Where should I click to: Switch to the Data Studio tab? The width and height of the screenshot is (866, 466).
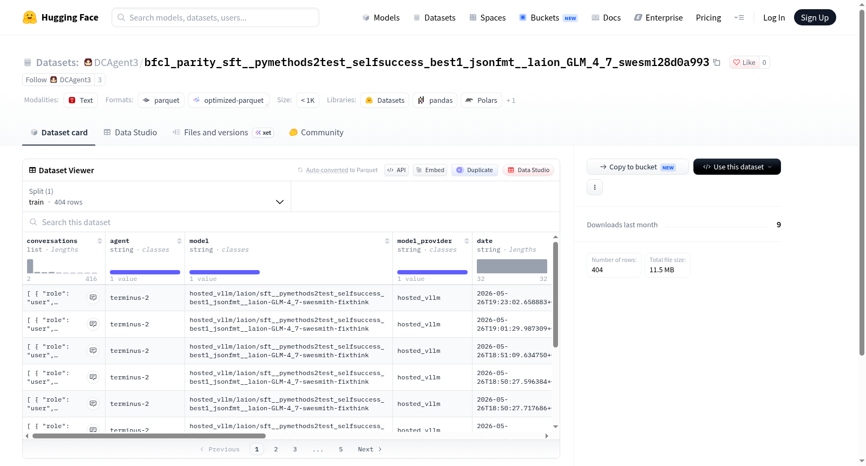pos(130,133)
